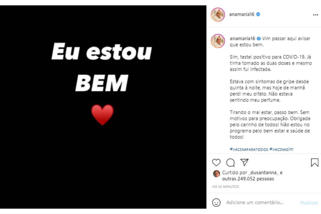The width and height of the screenshot is (321, 214).
Task: Open the #VACINASIM hashtag
Action: coord(281,150)
